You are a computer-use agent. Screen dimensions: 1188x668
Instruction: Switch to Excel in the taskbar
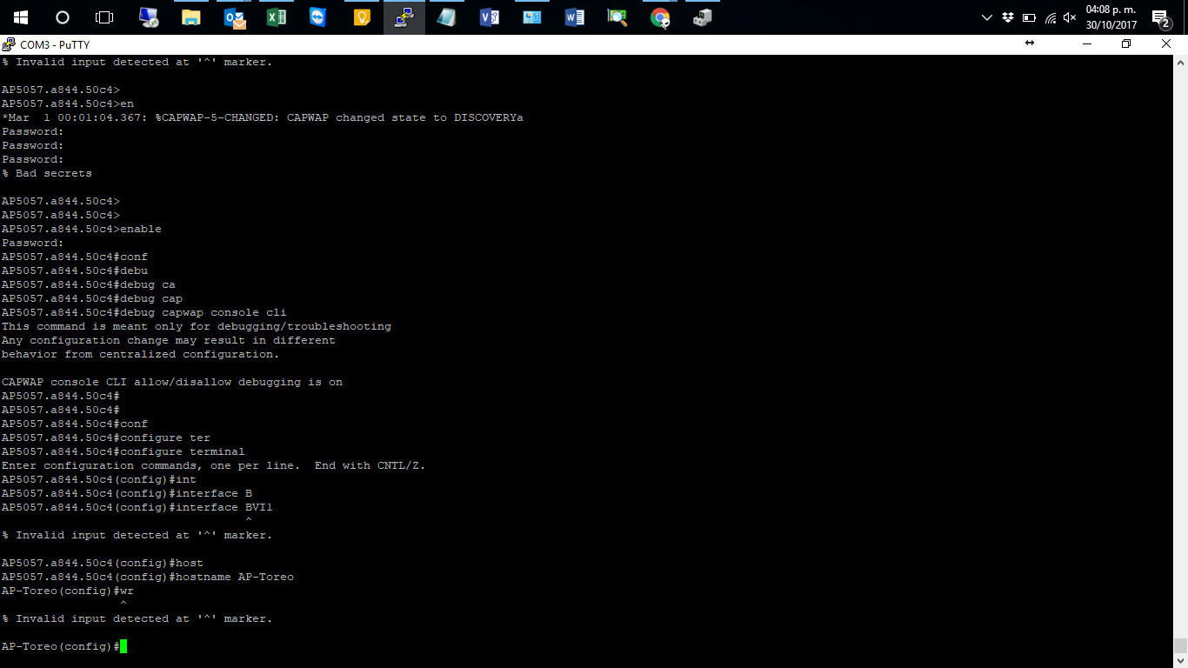pyautogui.click(x=277, y=17)
